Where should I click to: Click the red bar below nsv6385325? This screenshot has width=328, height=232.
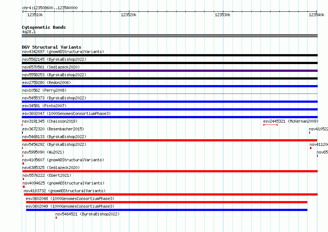pyautogui.click(x=170, y=171)
